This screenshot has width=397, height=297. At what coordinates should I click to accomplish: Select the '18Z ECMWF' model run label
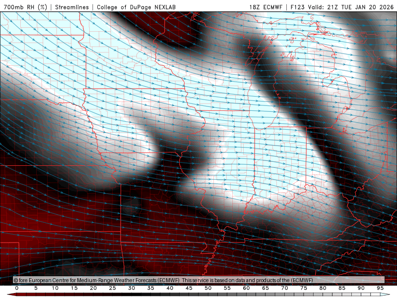[x=265, y=7]
